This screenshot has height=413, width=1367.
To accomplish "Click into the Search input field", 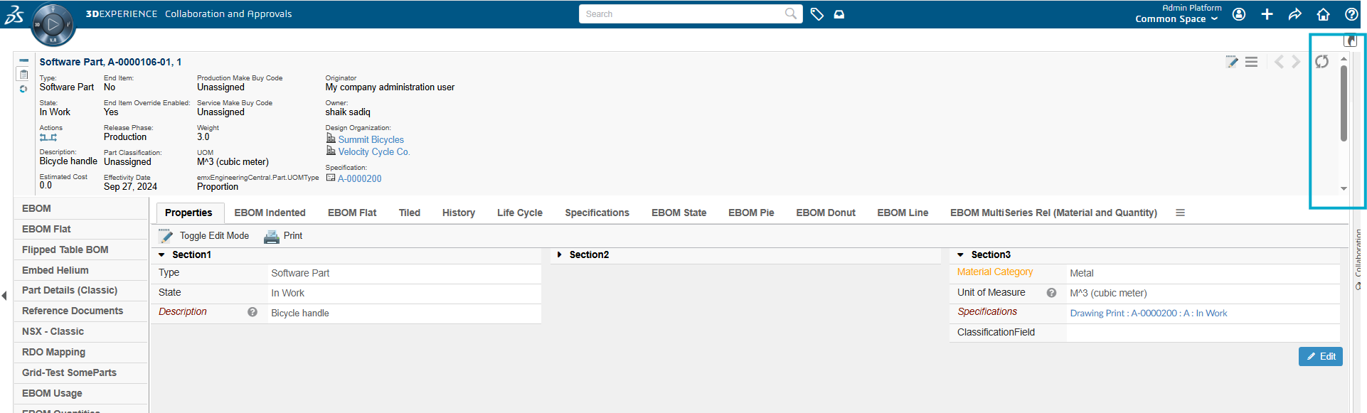I will point(681,14).
